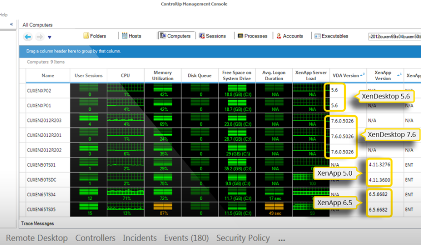Open the Security Policy tab

[243, 238]
